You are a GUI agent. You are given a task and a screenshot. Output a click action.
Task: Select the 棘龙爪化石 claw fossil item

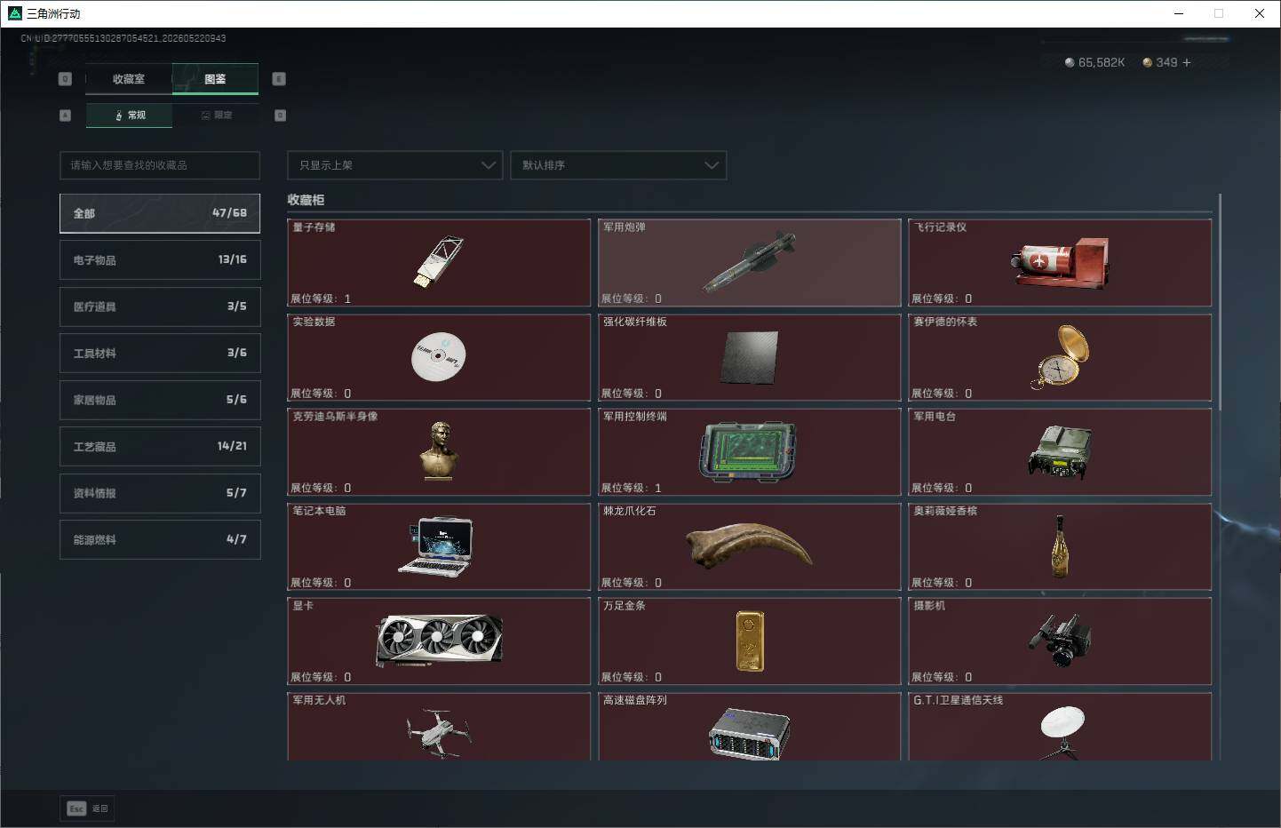(x=750, y=546)
